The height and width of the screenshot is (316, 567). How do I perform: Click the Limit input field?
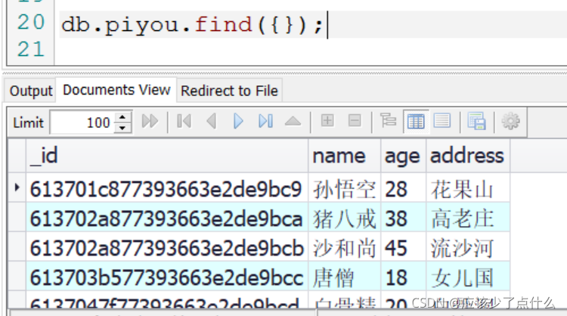pyautogui.click(x=83, y=122)
